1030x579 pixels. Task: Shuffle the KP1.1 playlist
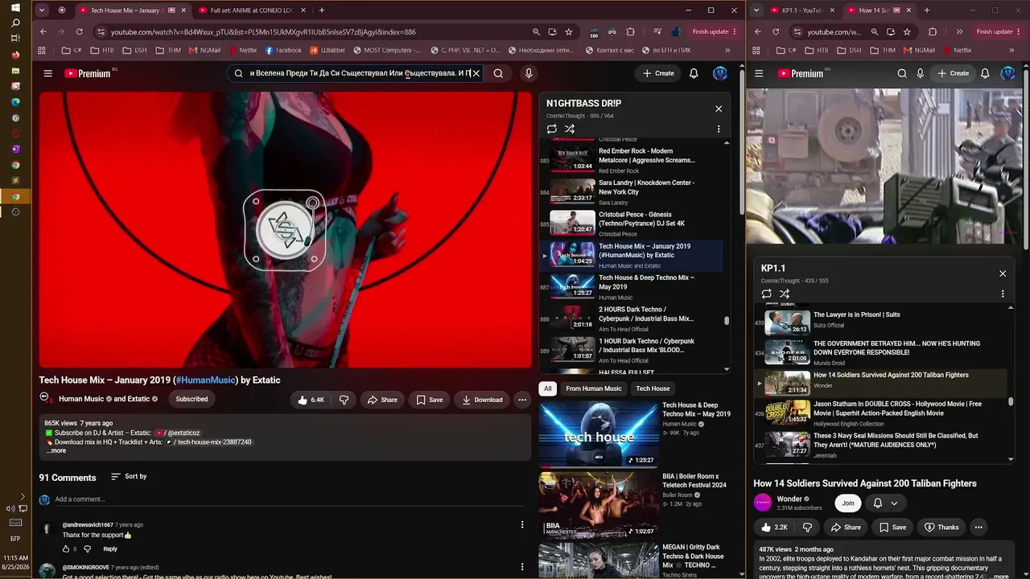coord(785,294)
